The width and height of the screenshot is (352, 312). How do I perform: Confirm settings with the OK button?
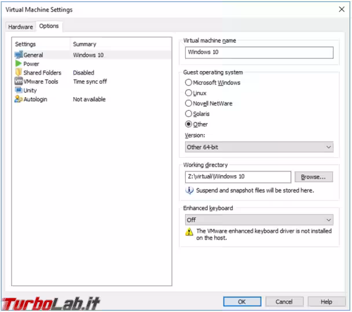(x=241, y=302)
